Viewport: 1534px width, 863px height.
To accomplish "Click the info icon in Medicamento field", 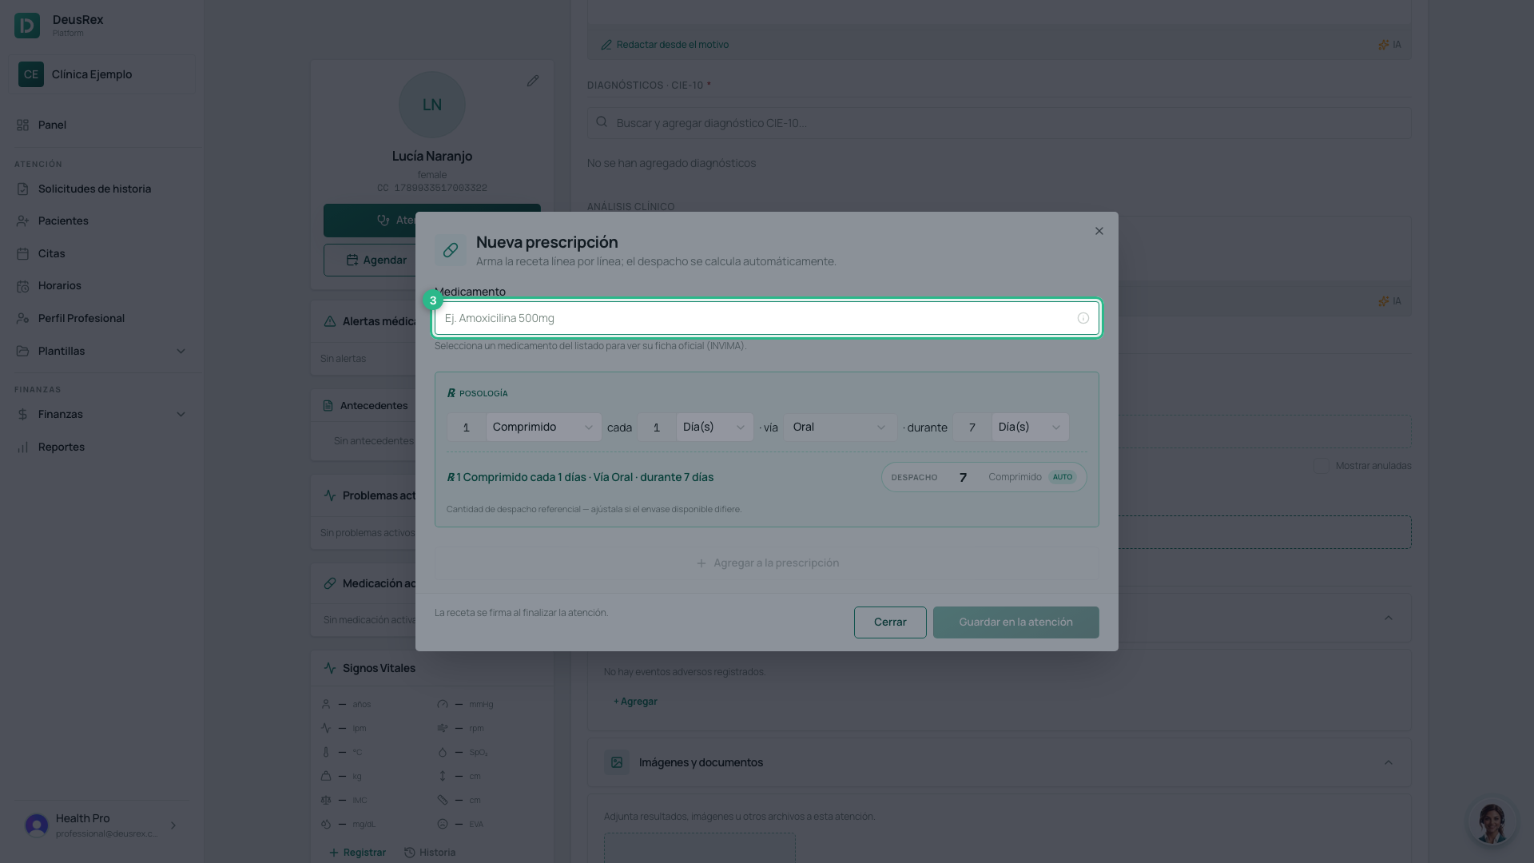I will pyautogui.click(x=1083, y=318).
